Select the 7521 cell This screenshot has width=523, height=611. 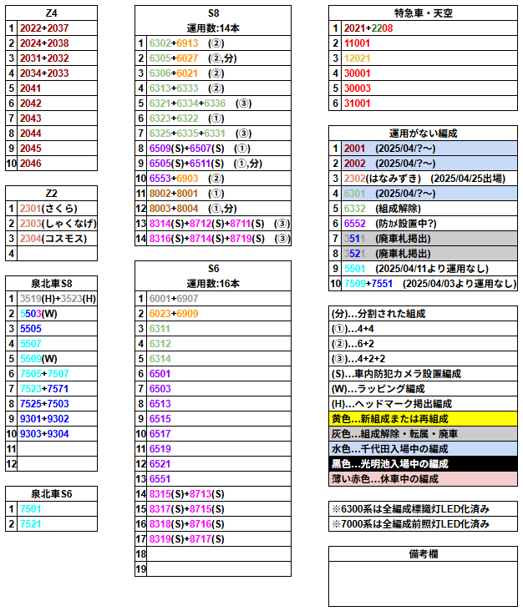tap(57, 523)
